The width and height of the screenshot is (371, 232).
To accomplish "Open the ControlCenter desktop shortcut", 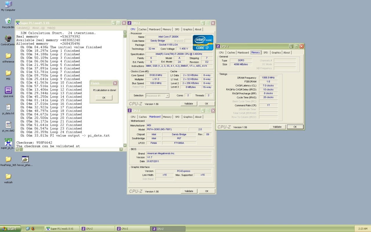I will tap(8, 39).
